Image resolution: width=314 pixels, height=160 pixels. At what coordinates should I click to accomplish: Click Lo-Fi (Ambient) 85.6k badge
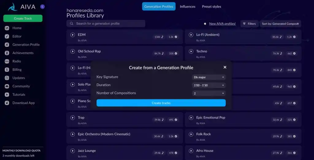277,37
